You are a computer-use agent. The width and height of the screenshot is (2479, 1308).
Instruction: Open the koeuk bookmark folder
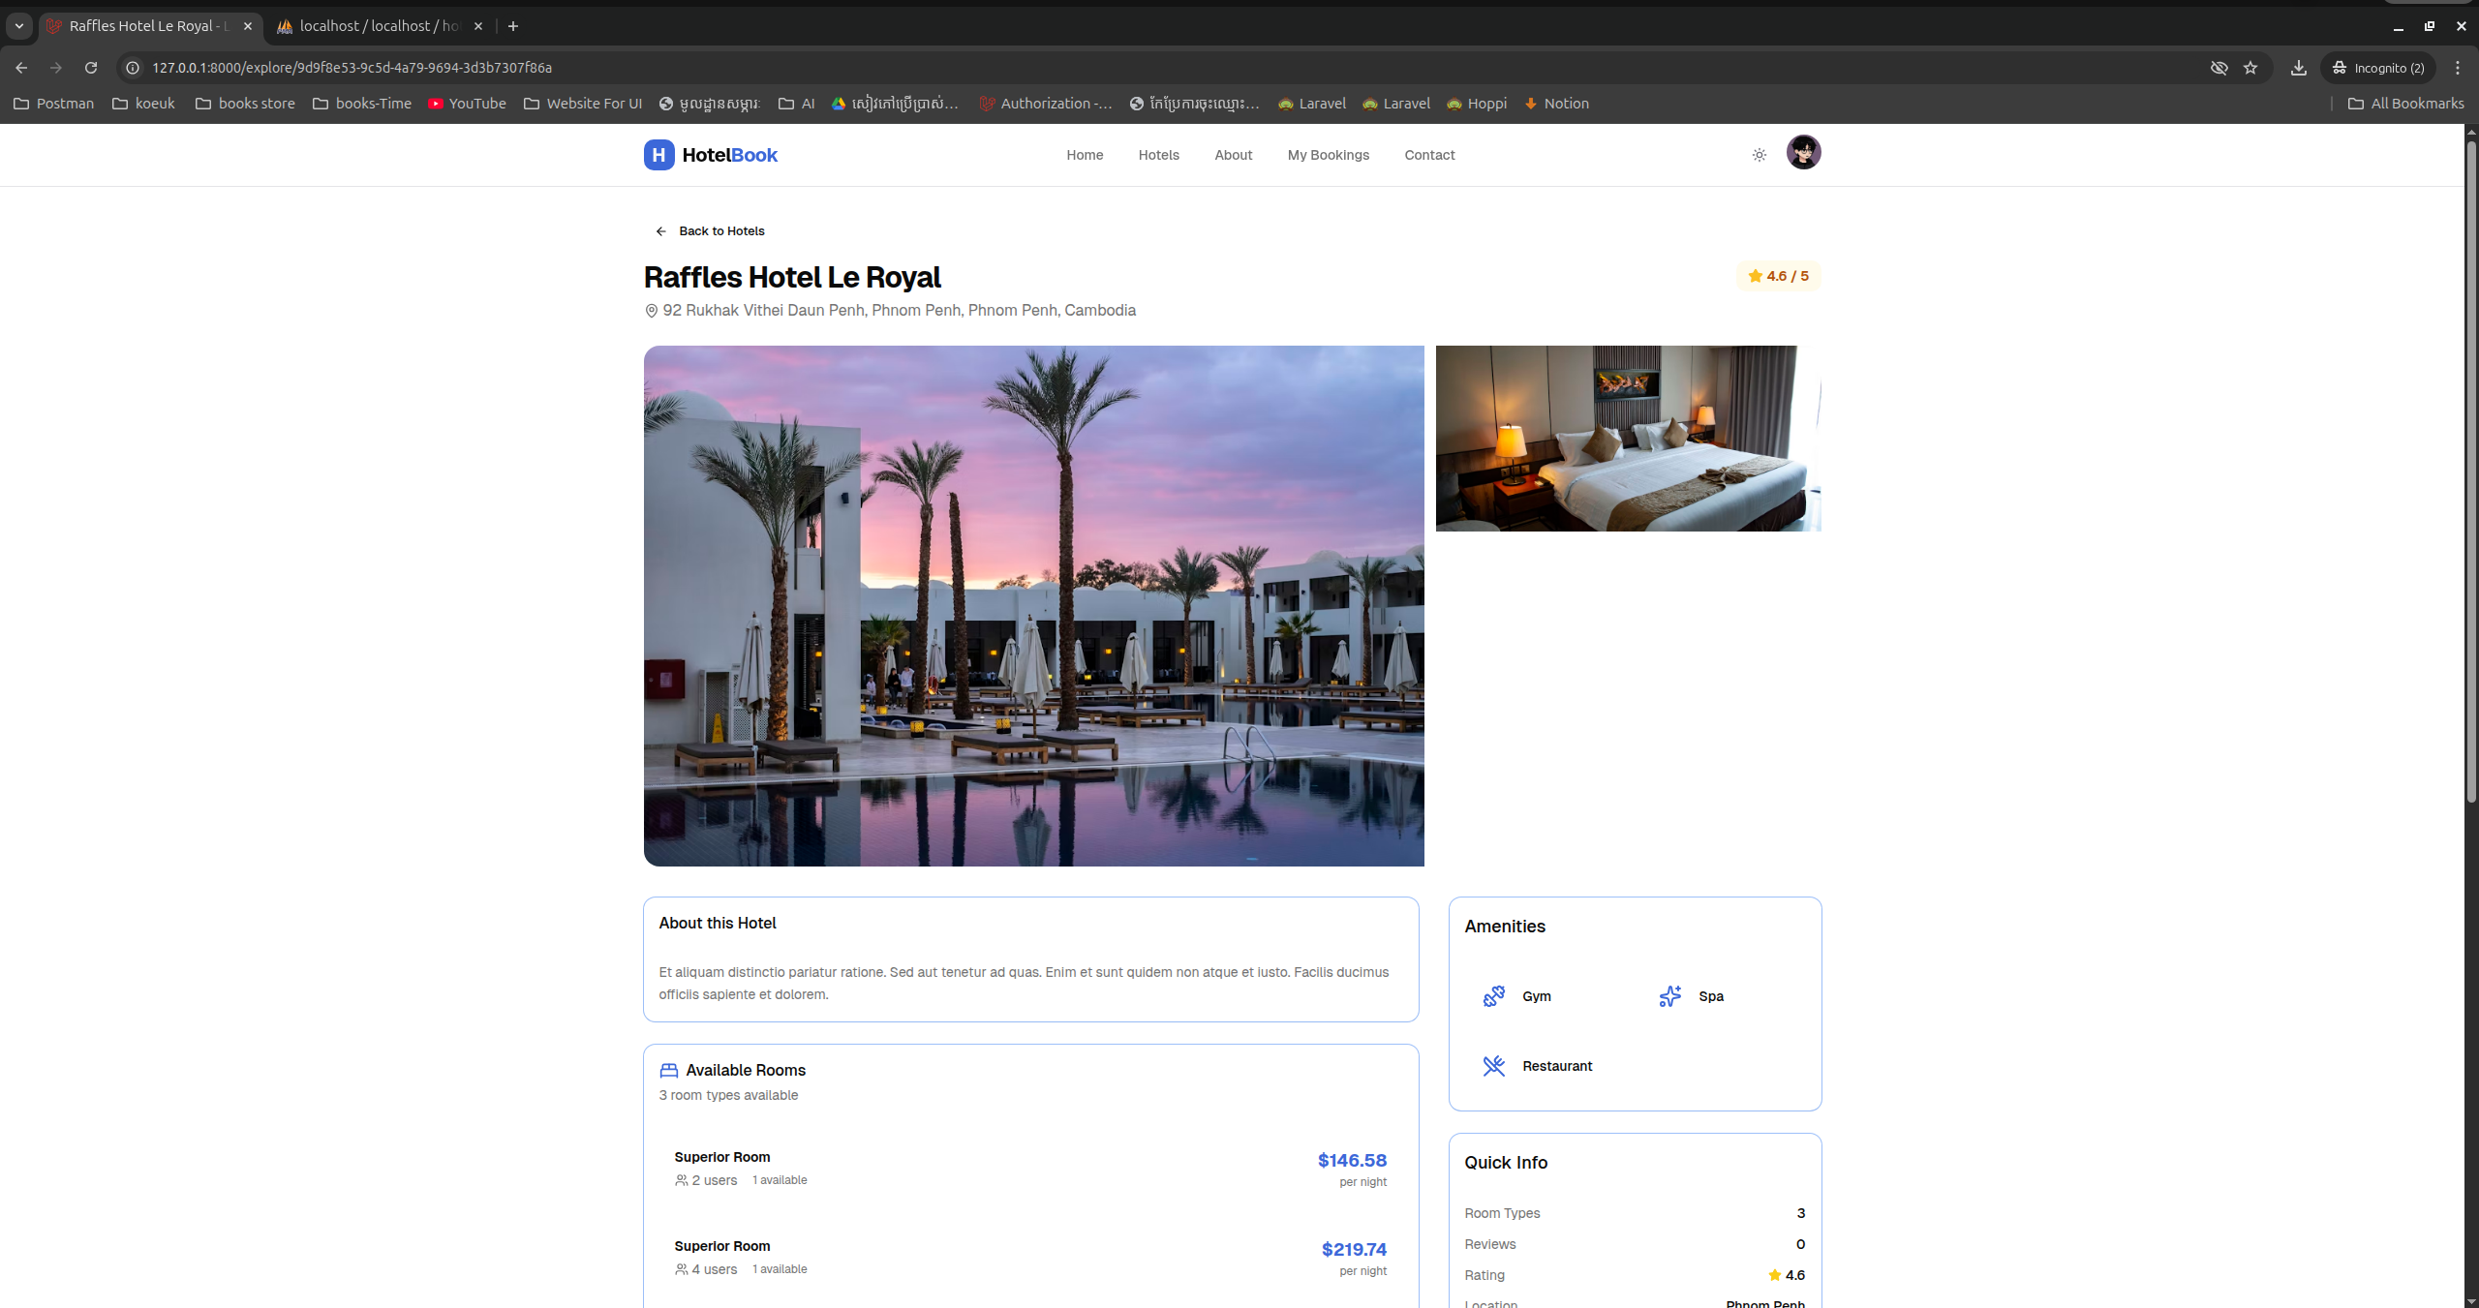point(143,104)
